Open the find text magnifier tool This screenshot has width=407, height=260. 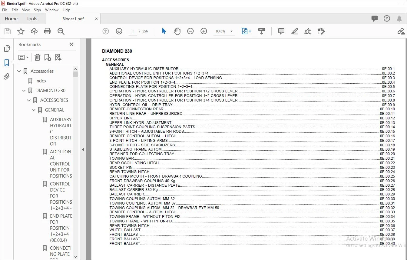pos(61,31)
